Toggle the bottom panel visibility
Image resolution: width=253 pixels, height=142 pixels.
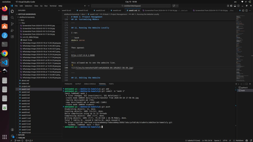pyautogui.click(x=235, y=6)
